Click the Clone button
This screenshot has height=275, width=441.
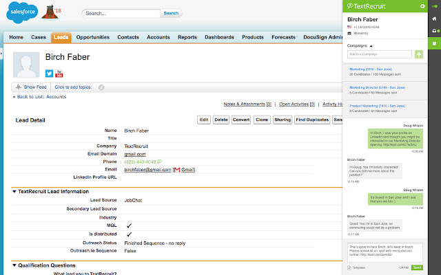(262, 120)
